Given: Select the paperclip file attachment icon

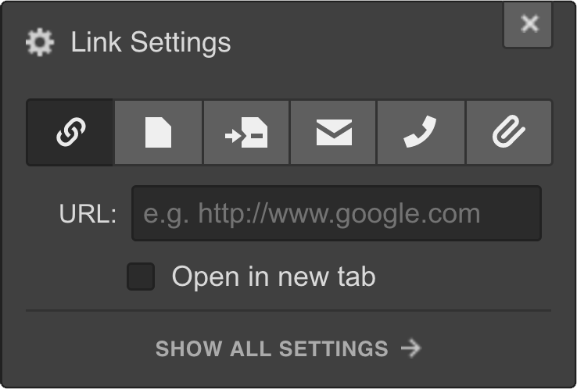Looking at the screenshot, I should (x=509, y=132).
